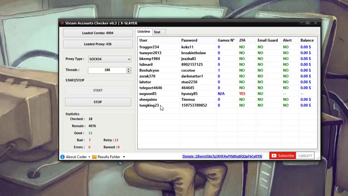Click the YouTube logo in Subscribe button
The height and width of the screenshot is (196, 348).
274,156
